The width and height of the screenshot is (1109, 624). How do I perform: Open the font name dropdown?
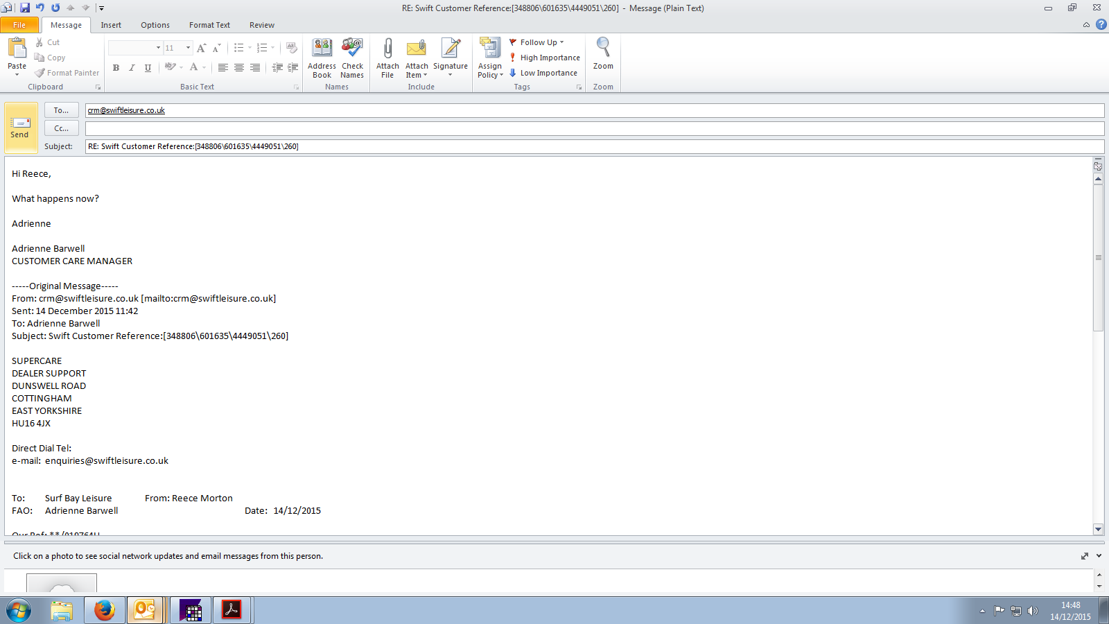coord(158,48)
